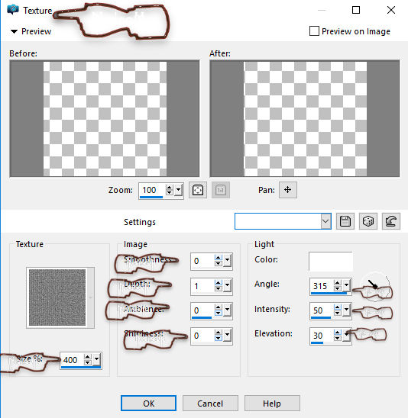Click the randomize parameters dice icon
This screenshot has height=418, width=408.
click(x=368, y=221)
